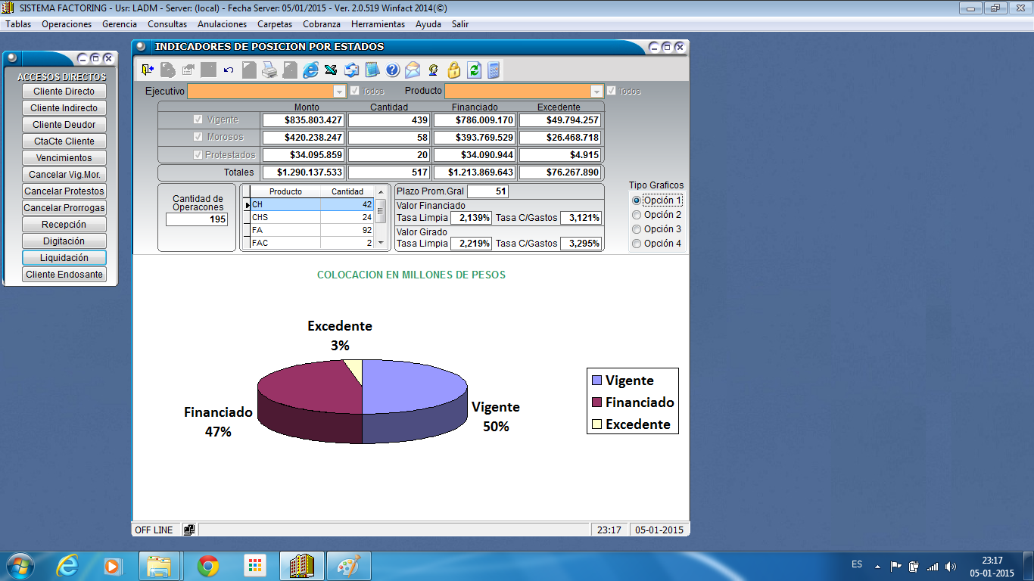The image size is (1034, 581).
Task: Open the calculator icon in toolbar
Action: coord(494,70)
